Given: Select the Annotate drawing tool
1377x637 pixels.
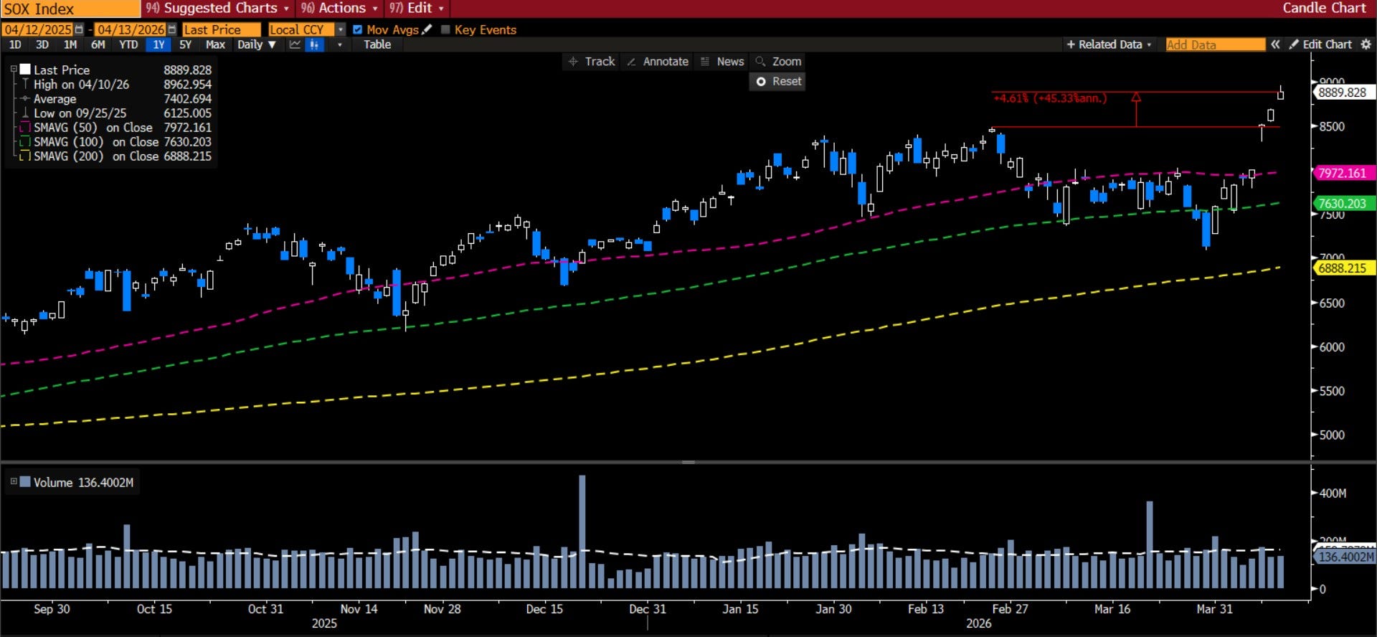Looking at the screenshot, I should (658, 62).
